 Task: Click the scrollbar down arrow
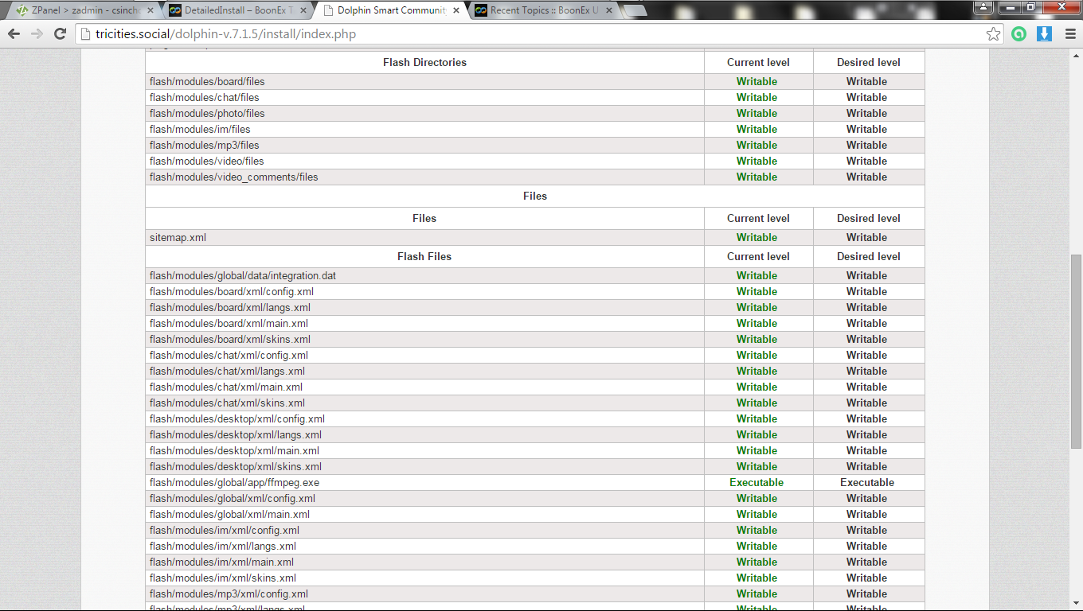1076,605
